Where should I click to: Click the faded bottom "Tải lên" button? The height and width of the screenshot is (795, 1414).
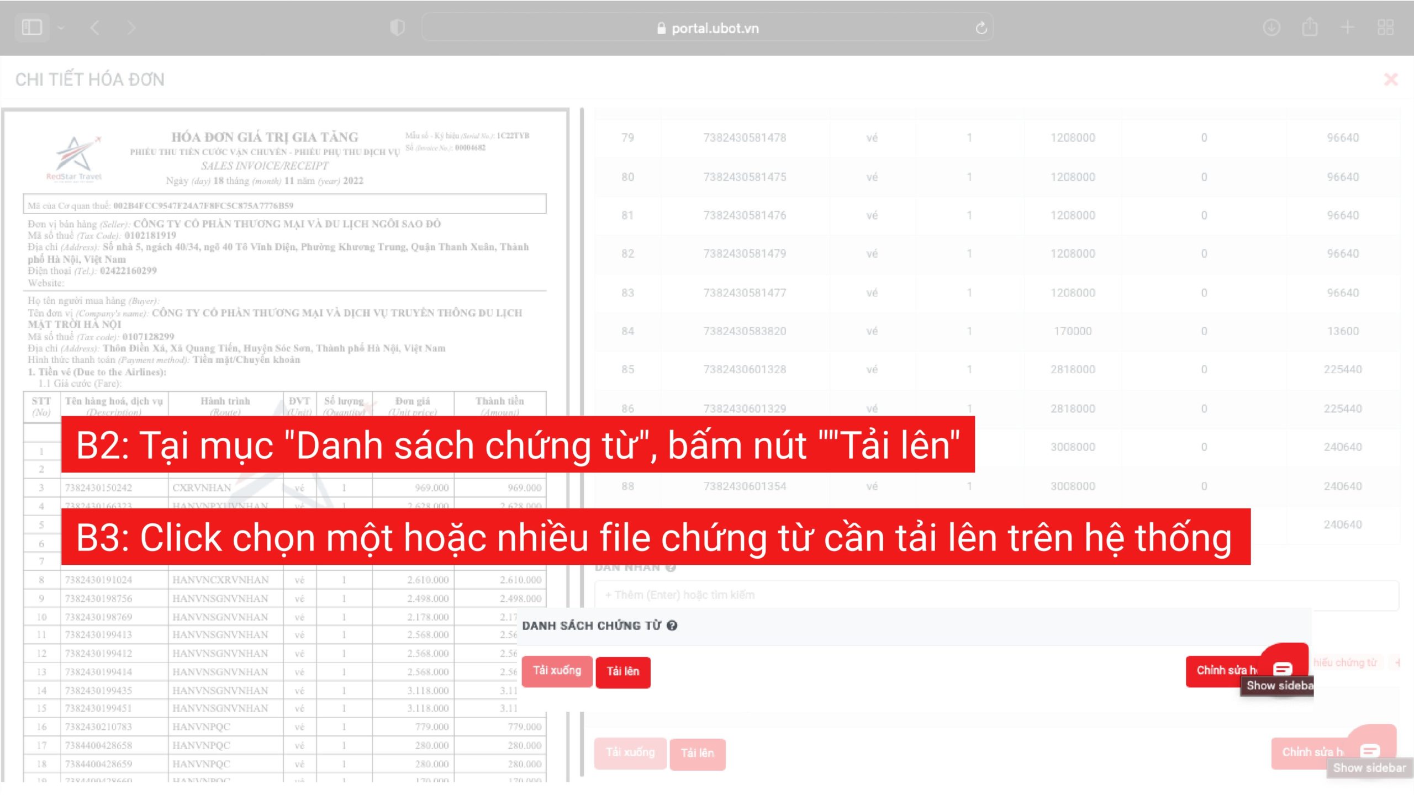pyautogui.click(x=697, y=754)
